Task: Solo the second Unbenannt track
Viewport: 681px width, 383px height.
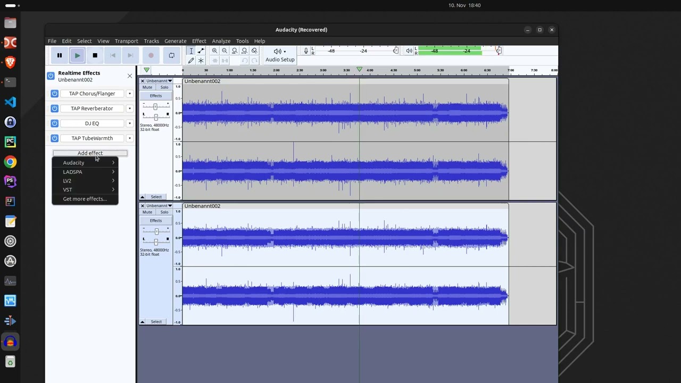Action: tap(164, 212)
